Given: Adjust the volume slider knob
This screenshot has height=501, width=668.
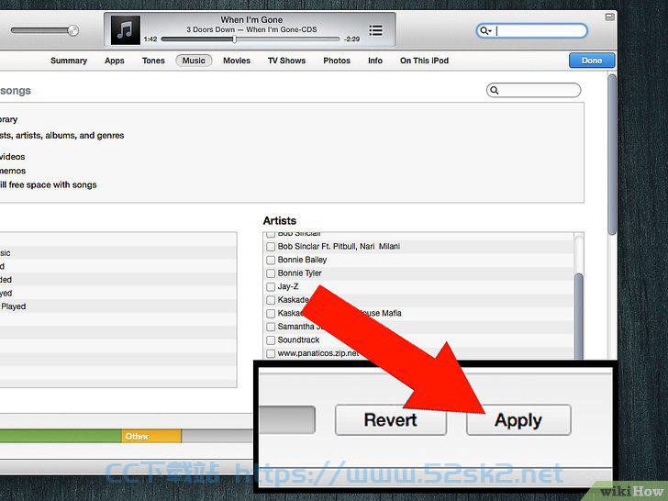Looking at the screenshot, I should [73, 30].
